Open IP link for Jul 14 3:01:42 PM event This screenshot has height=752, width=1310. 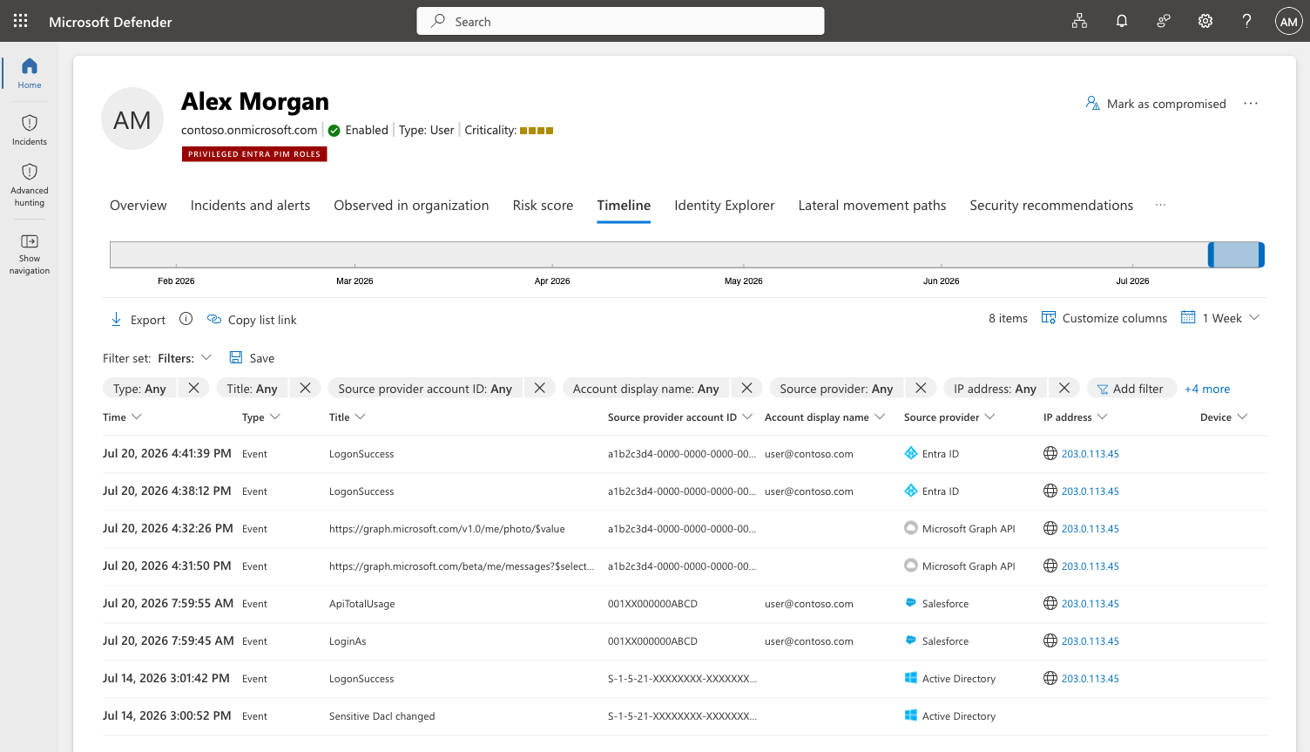(1091, 679)
